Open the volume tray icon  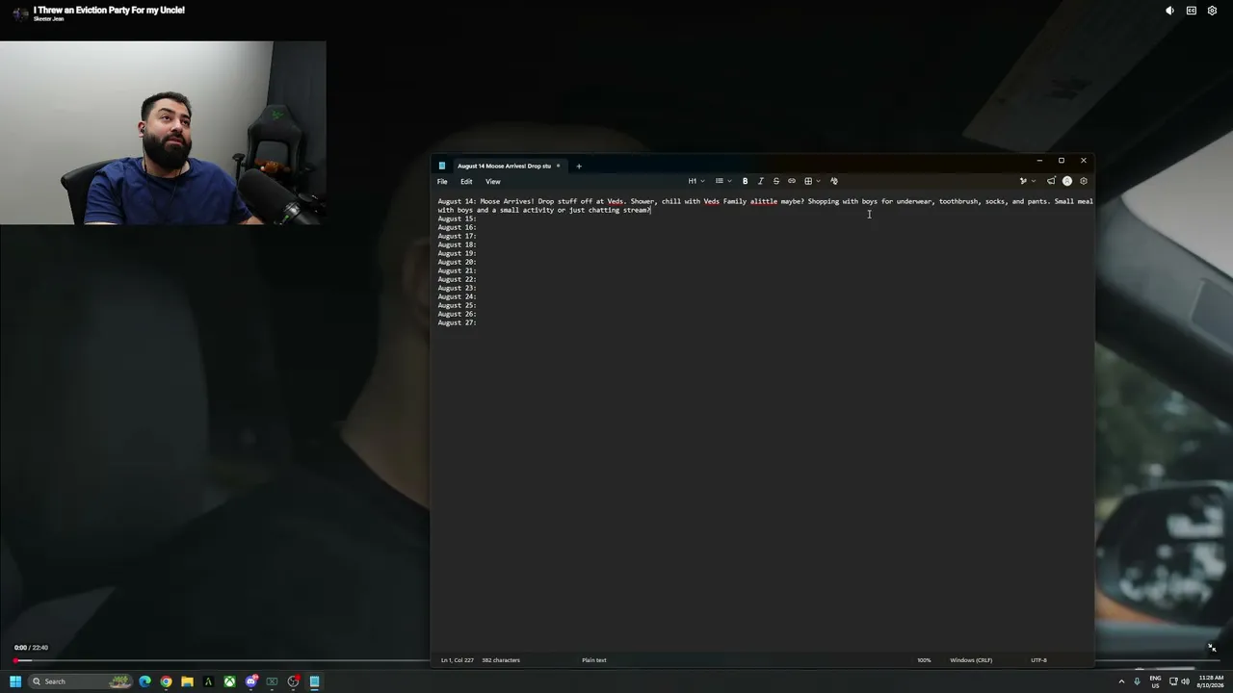[x=1185, y=681]
